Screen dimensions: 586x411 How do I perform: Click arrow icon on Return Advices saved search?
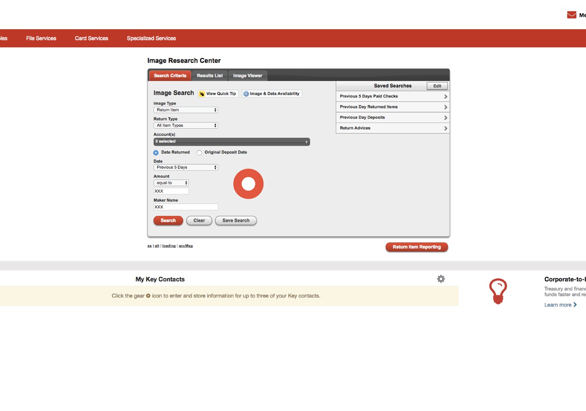pyautogui.click(x=446, y=128)
